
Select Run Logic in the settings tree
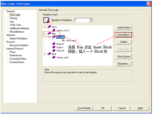[15, 15]
